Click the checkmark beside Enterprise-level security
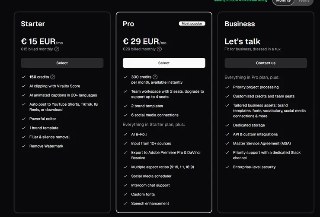 (227, 167)
